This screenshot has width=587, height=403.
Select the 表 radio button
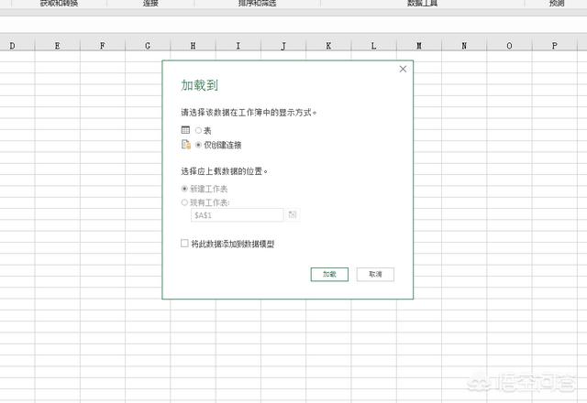(198, 131)
